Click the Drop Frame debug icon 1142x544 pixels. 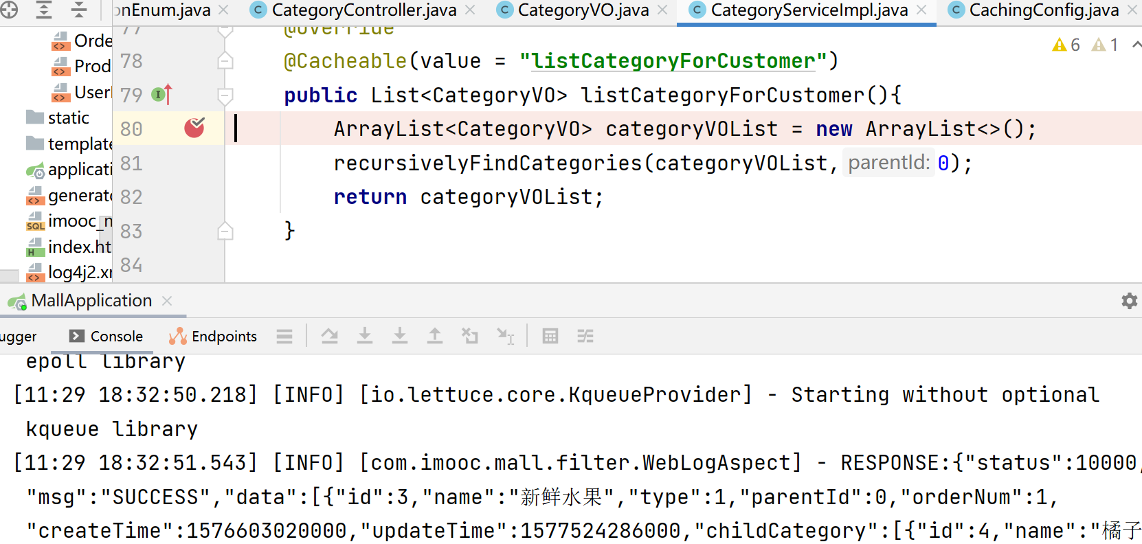470,336
